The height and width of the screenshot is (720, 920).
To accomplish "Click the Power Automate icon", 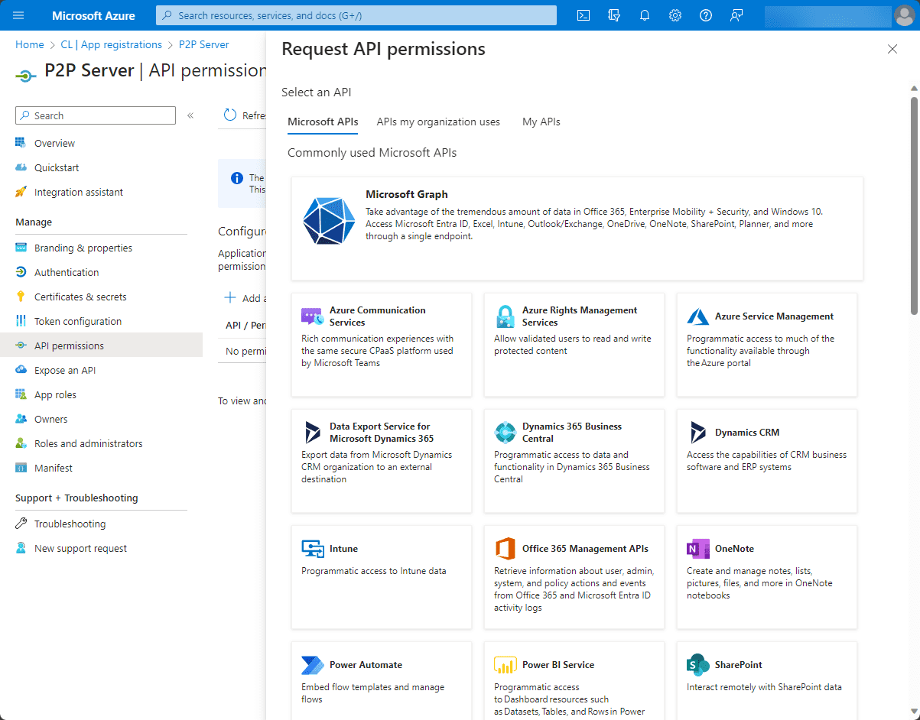I will tap(313, 665).
